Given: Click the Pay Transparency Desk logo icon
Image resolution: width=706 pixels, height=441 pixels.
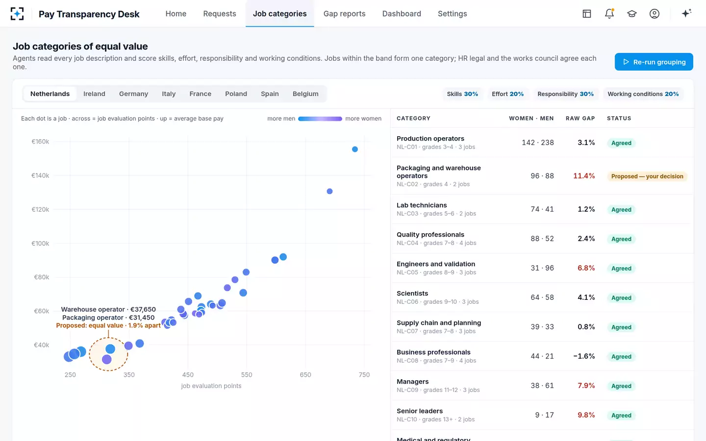Looking at the screenshot, I should tap(17, 14).
